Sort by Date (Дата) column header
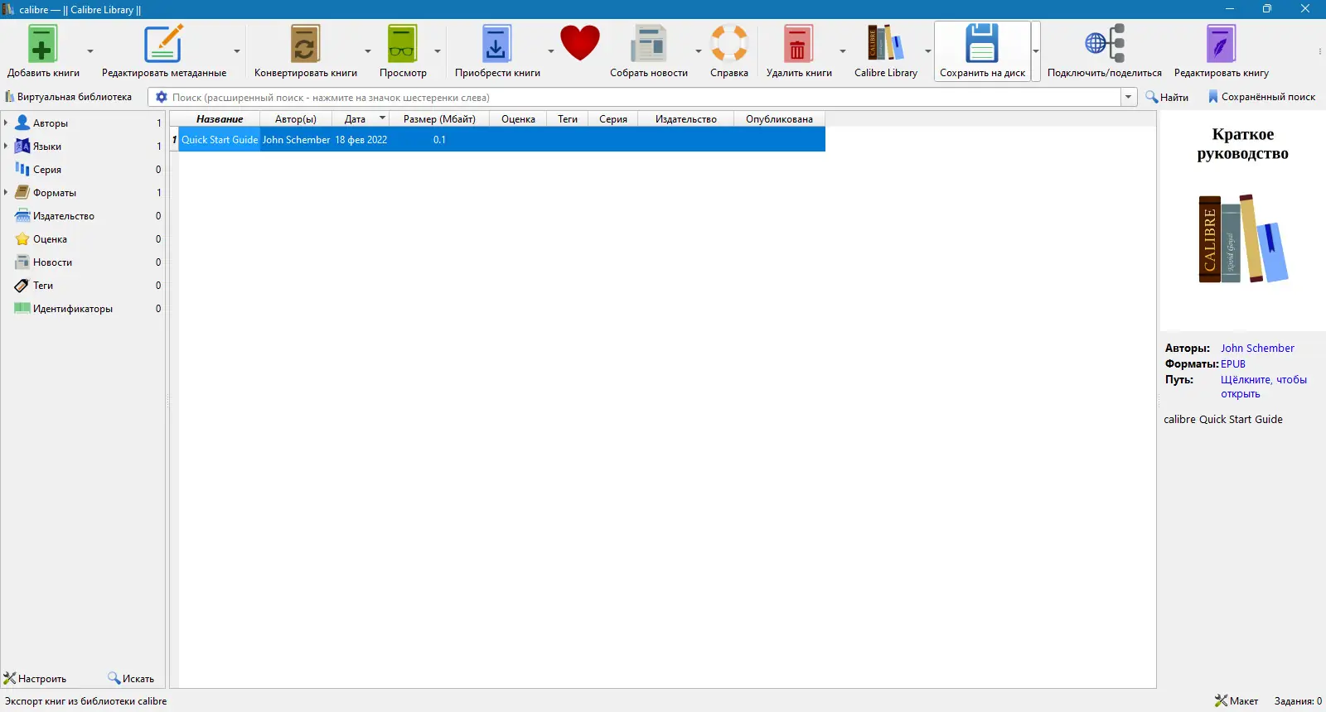This screenshot has height=712, width=1326. 361,119
